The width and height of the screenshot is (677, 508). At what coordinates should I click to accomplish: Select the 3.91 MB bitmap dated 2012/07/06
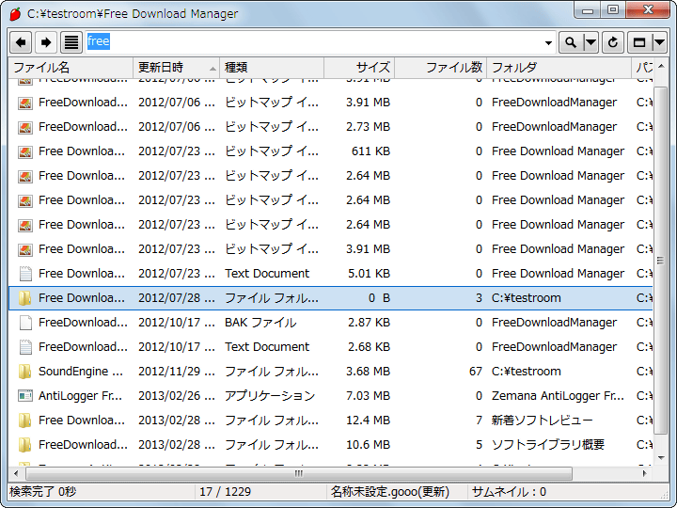click(330, 103)
